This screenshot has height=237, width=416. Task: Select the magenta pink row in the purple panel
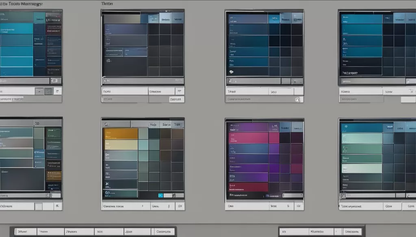[x=248, y=138]
